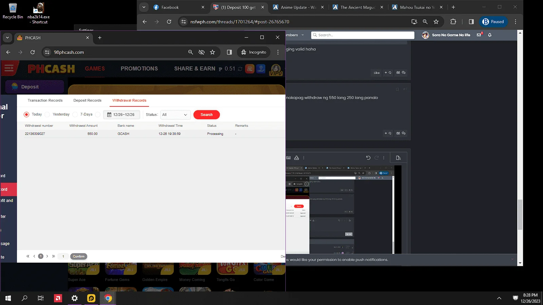This screenshot has height=305, width=543.
Task: Show hidden system tray icons
Action: (x=499, y=298)
